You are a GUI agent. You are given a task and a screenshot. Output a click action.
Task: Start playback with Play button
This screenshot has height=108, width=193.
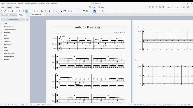tap(153, 7)
